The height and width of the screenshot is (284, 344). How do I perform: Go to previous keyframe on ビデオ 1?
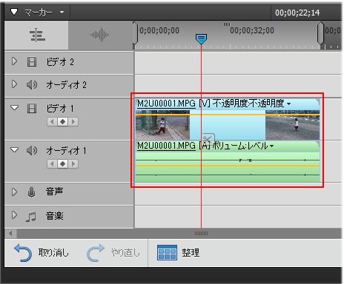click(x=52, y=121)
